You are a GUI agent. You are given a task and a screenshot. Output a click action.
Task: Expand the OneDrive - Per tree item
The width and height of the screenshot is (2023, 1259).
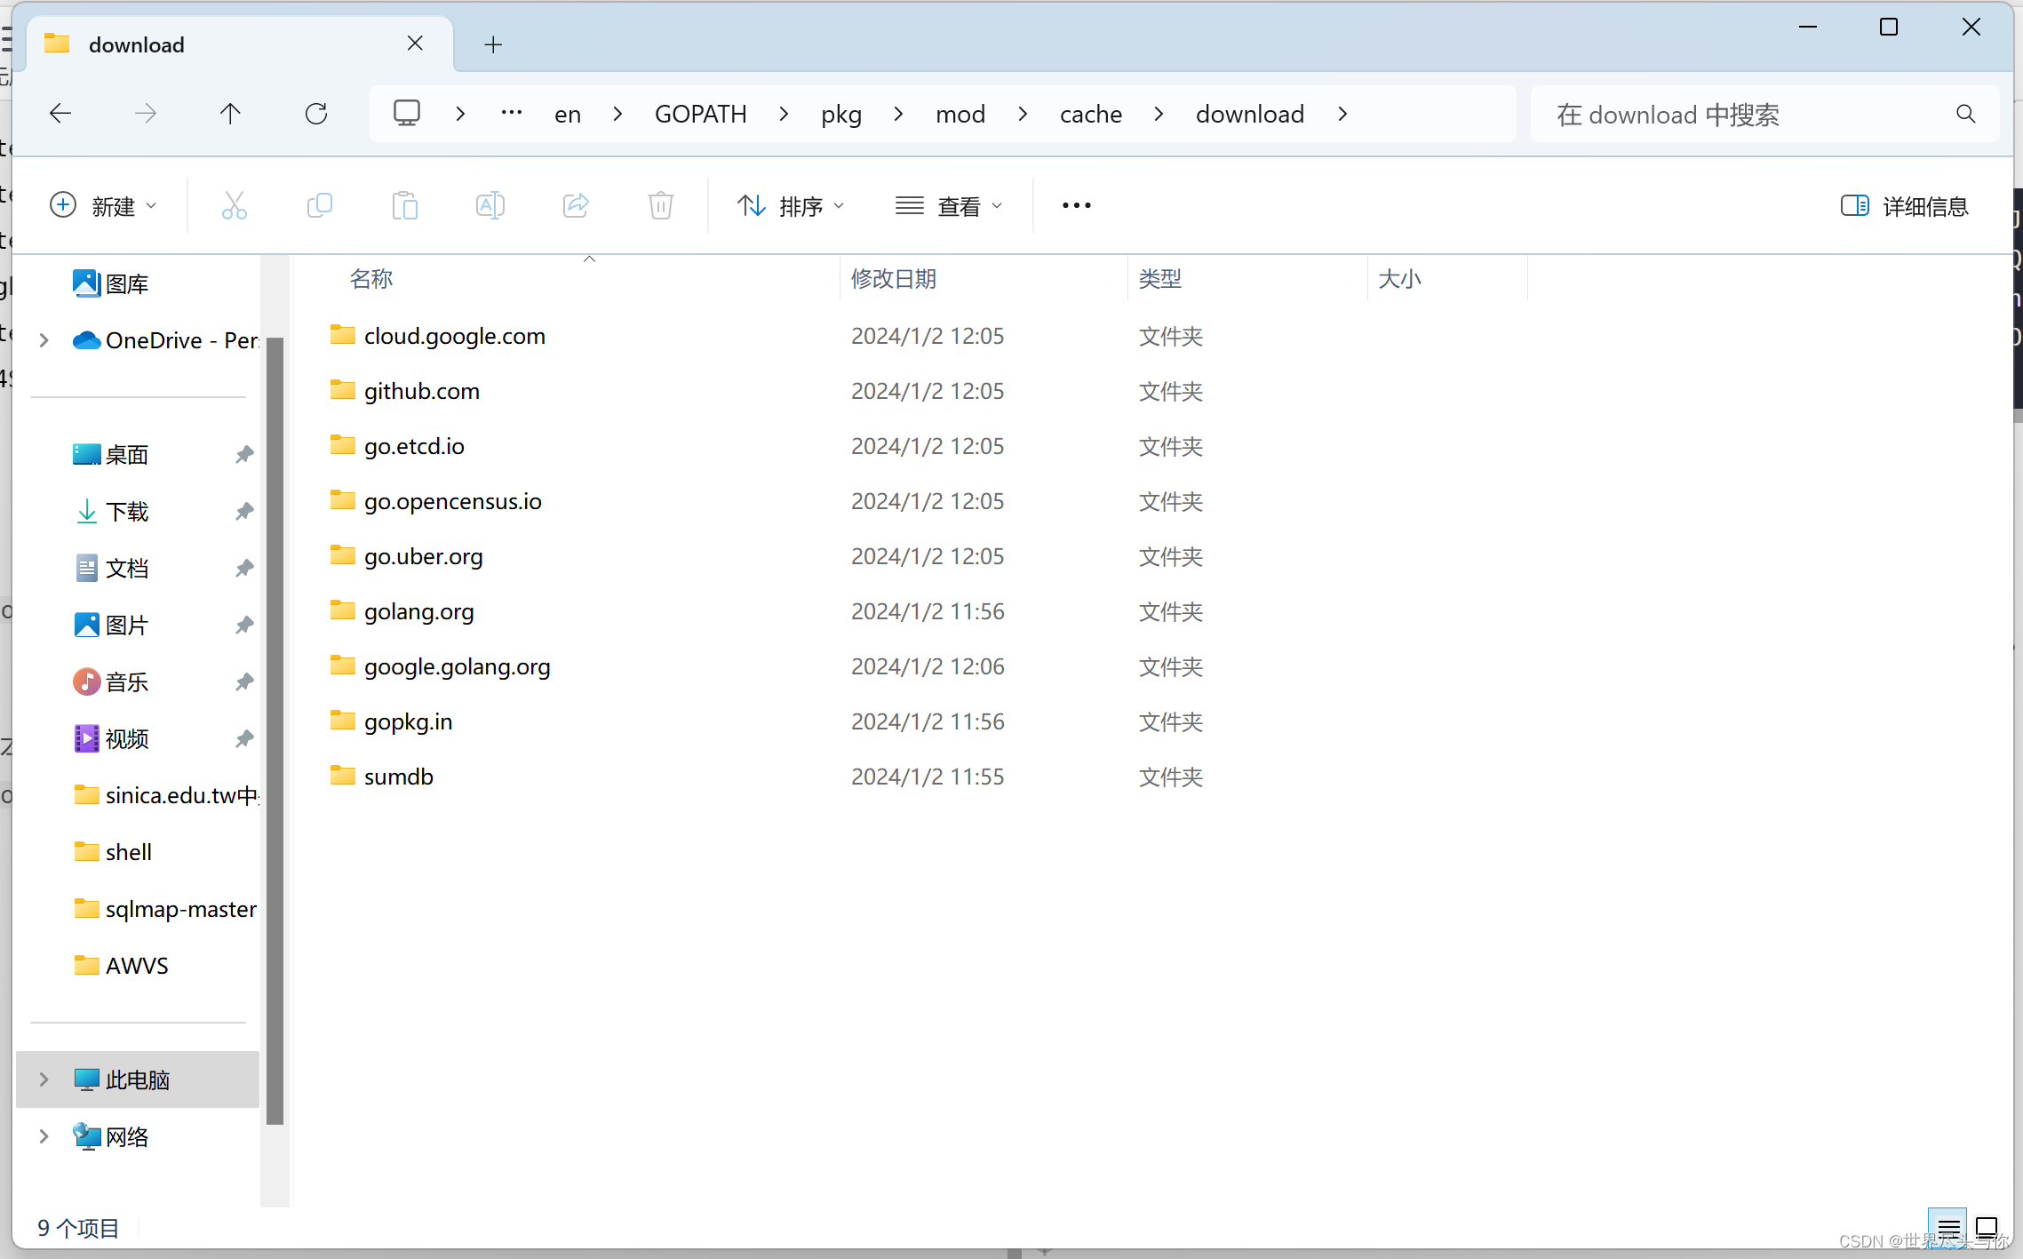[41, 339]
